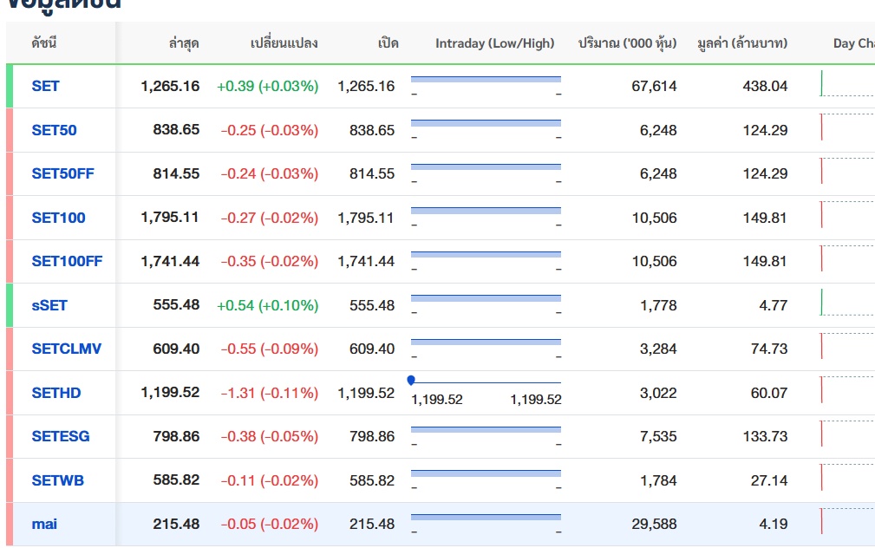Select the SET100 index link
The width and height of the screenshot is (875, 548).
click(58, 218)
